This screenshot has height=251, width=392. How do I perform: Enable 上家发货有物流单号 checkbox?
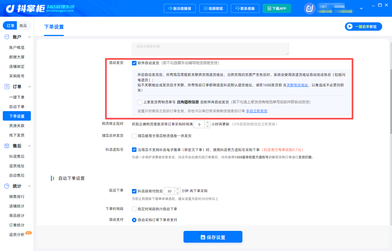140,102
